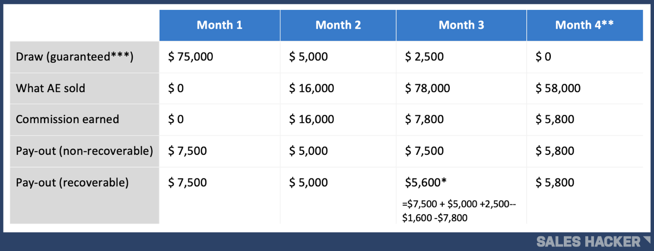Click the Month 4** header cell
Image resolution: width=654 pixels, height=251 pixels.
tap(585, 25)
